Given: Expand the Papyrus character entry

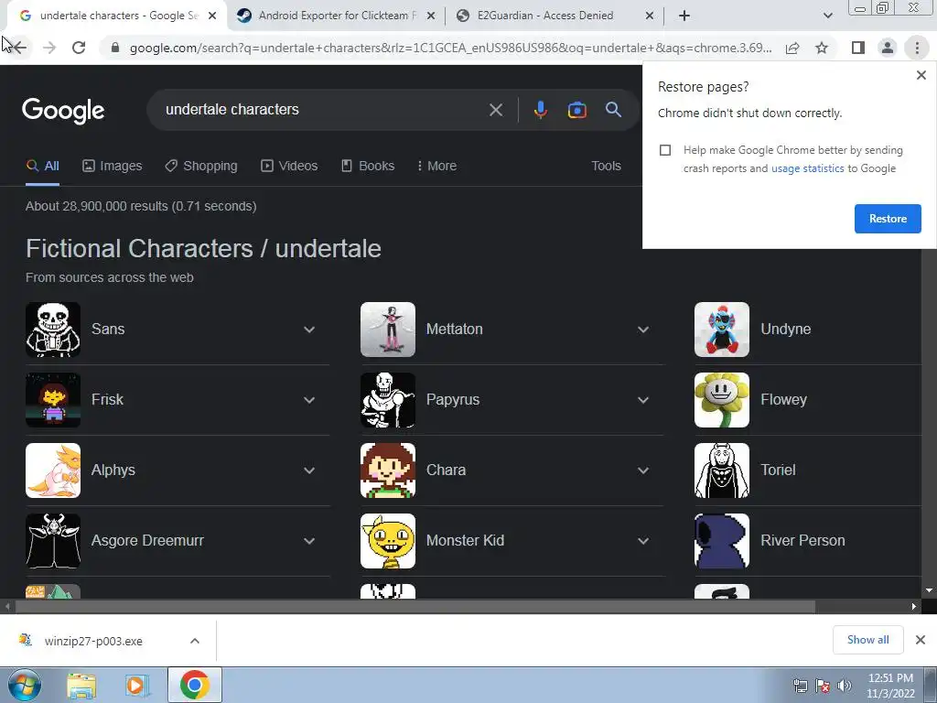Looking at the screenshot, I should coord(643,400).
